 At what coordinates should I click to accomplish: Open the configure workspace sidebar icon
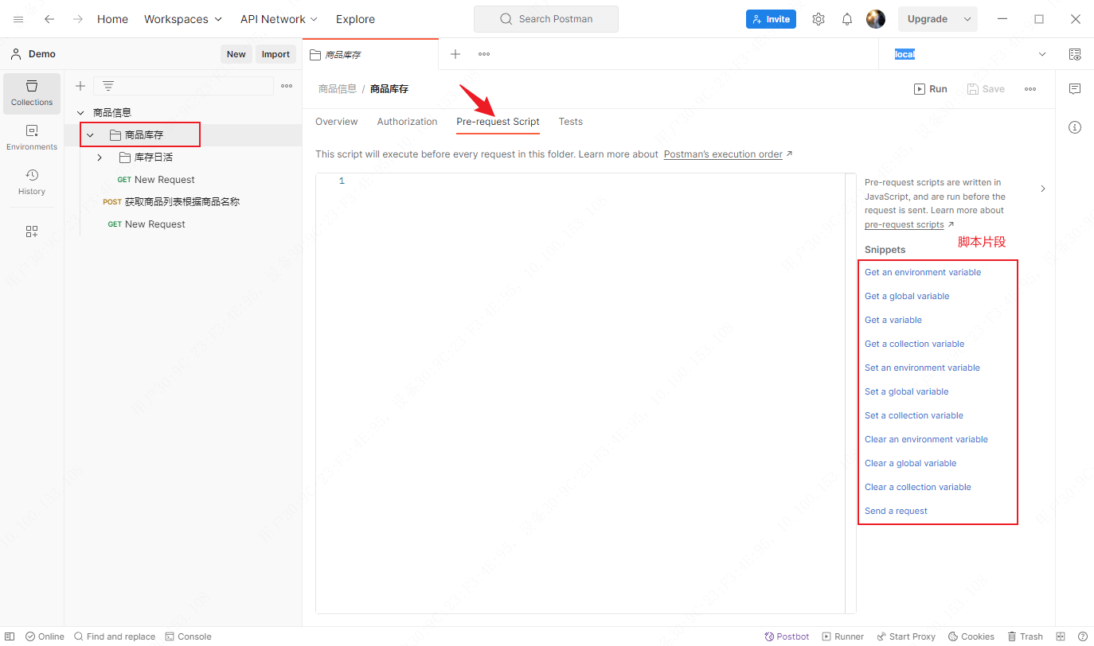point(32,232)
